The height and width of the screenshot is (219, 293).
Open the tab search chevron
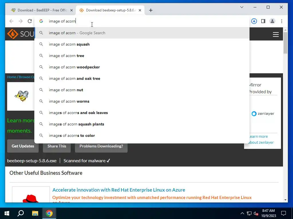coord(241,7)
